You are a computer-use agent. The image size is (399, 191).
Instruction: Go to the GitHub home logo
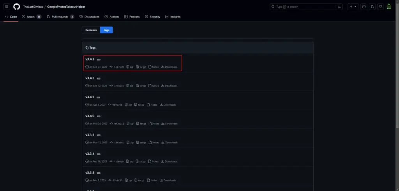(x=16, y=7)
